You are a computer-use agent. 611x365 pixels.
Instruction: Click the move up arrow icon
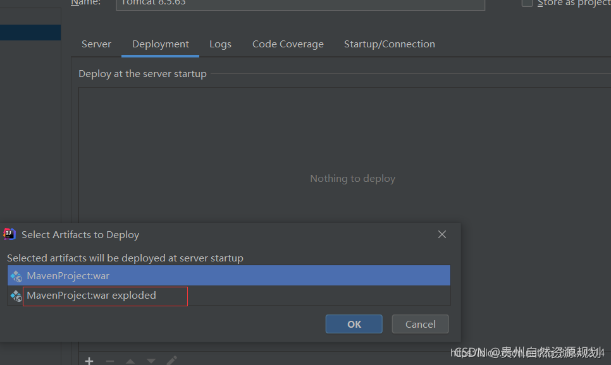click(x=130, y=361)
